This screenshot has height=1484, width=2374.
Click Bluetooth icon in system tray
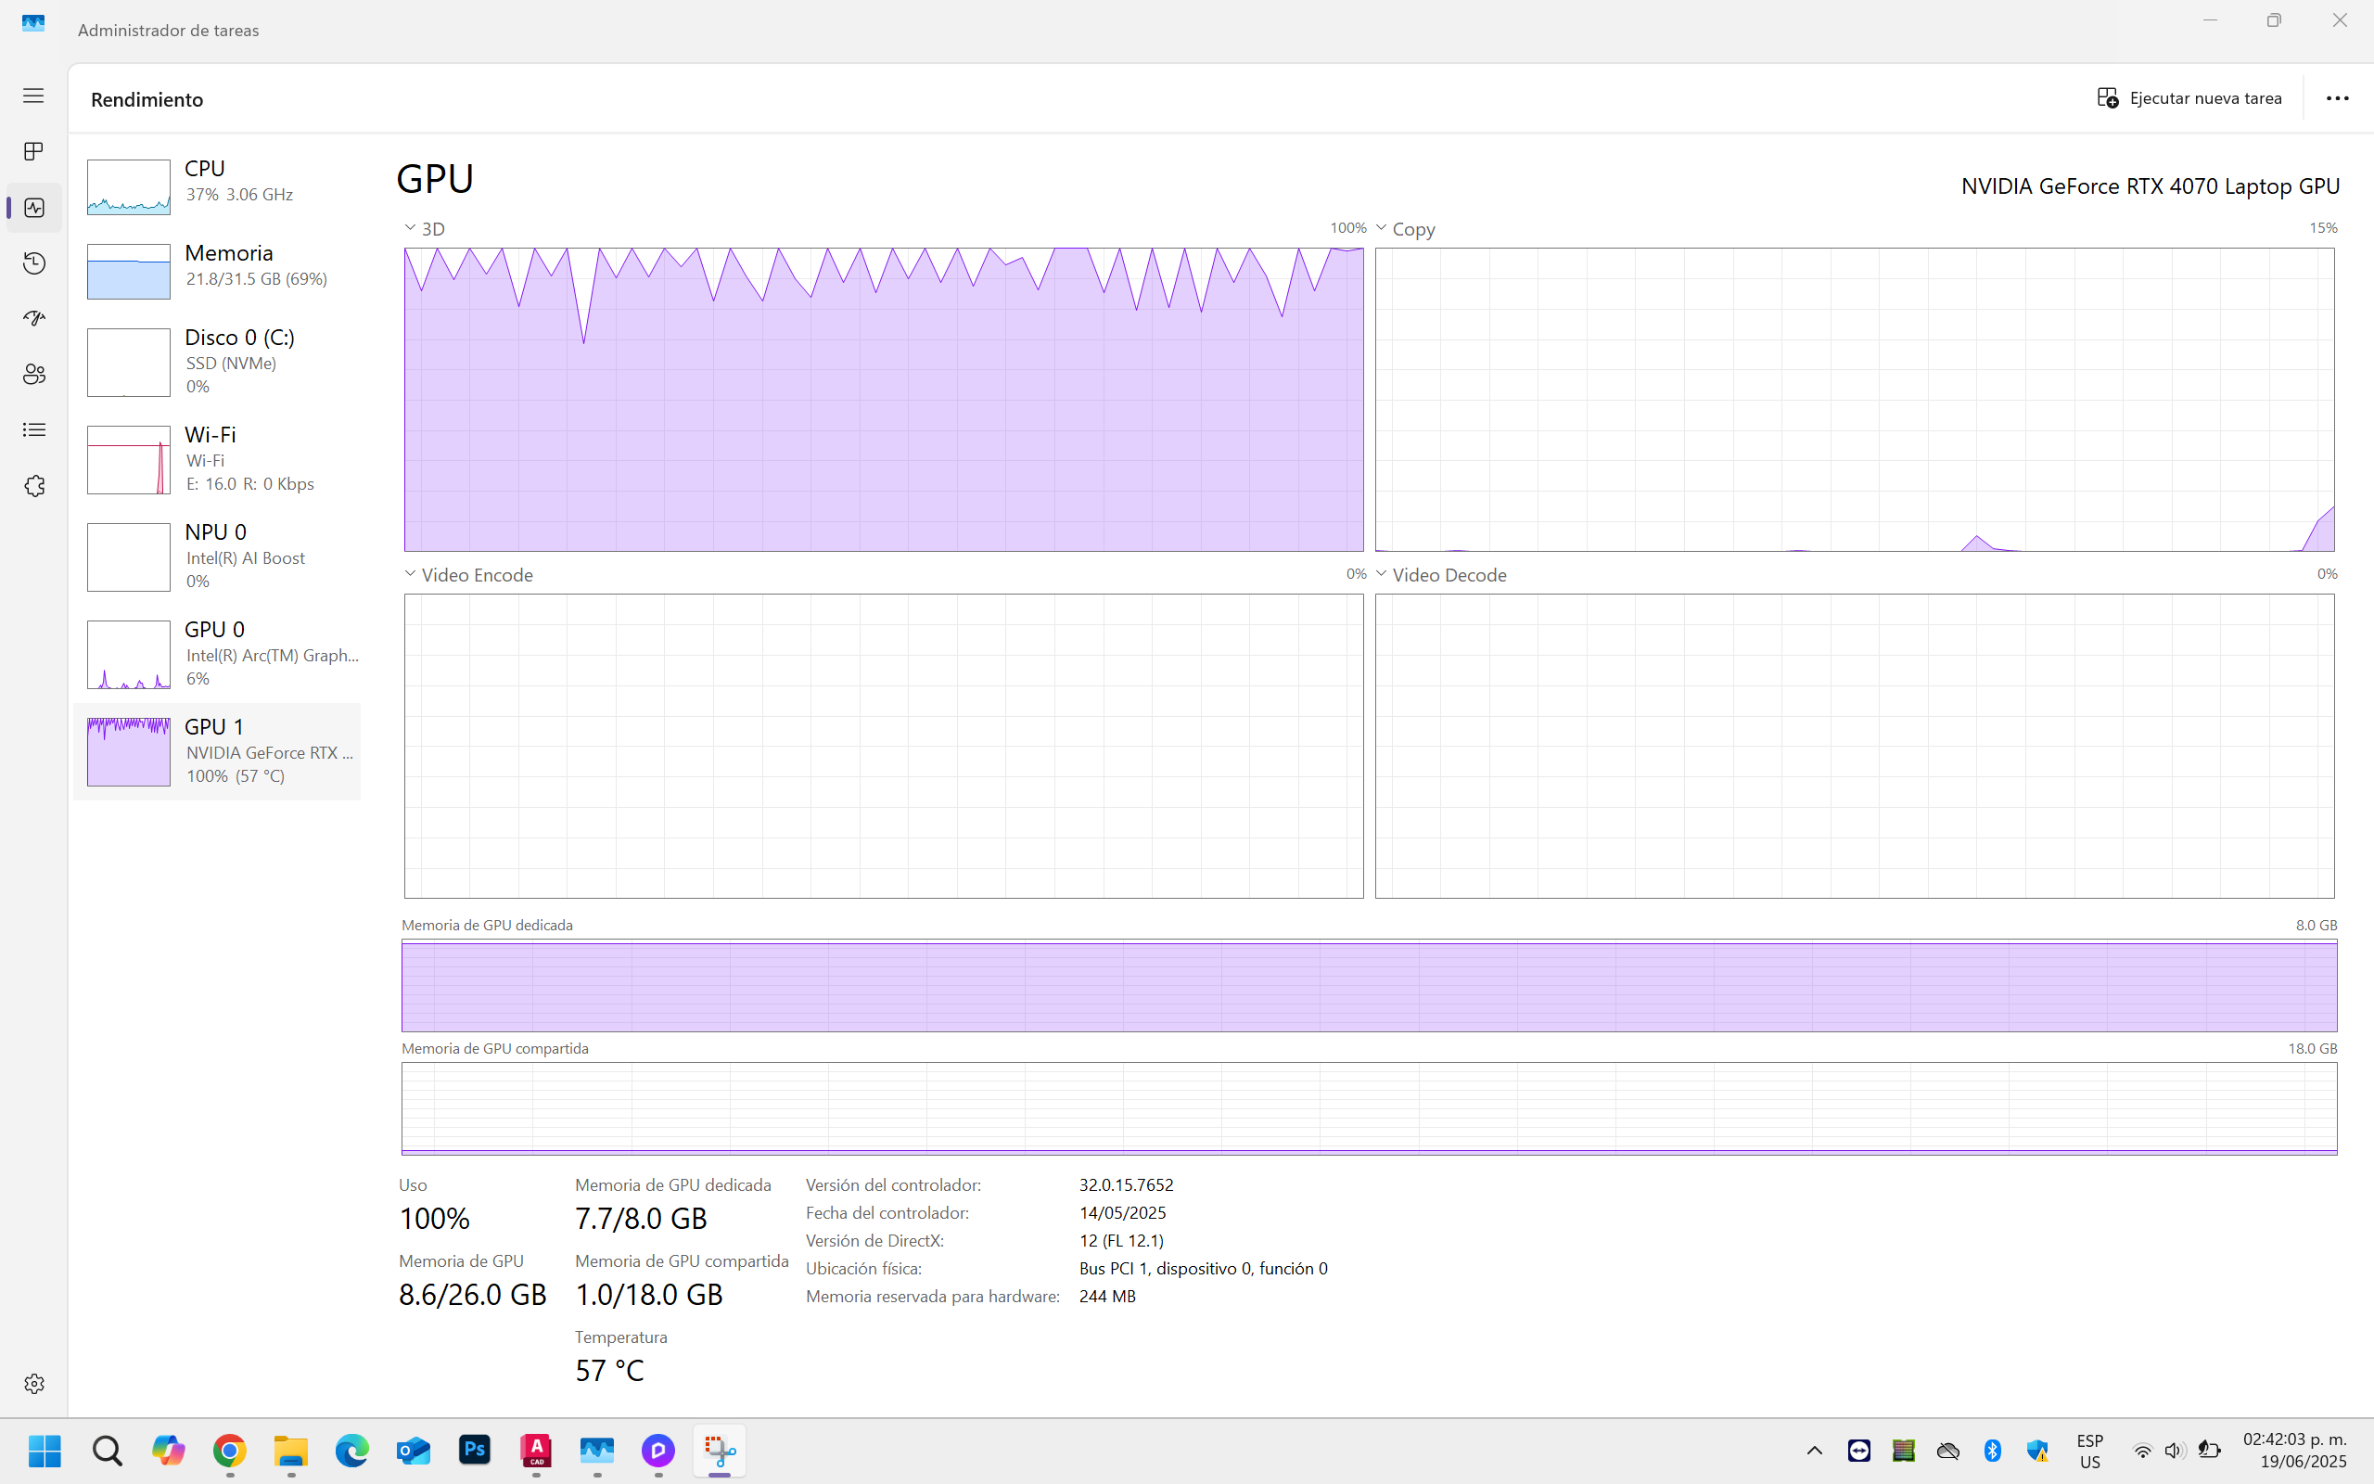[1992, 1451]
